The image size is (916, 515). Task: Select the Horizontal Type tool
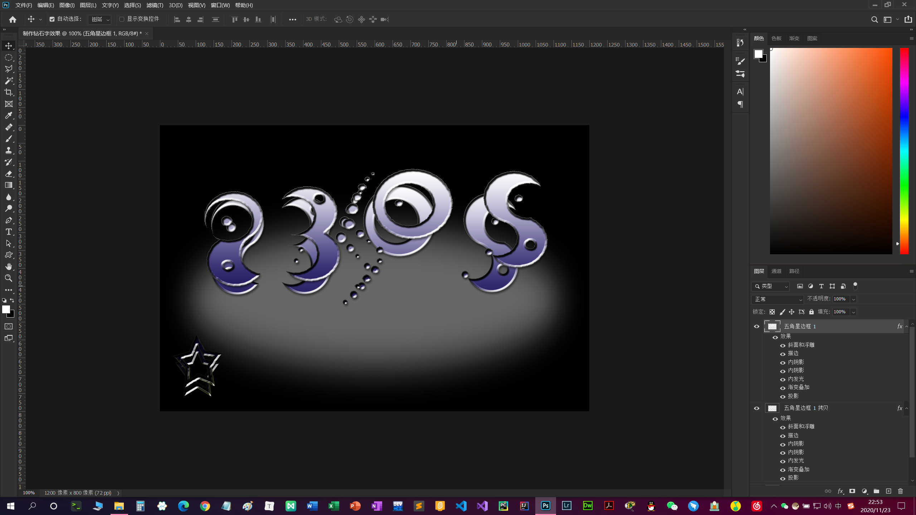9,232
